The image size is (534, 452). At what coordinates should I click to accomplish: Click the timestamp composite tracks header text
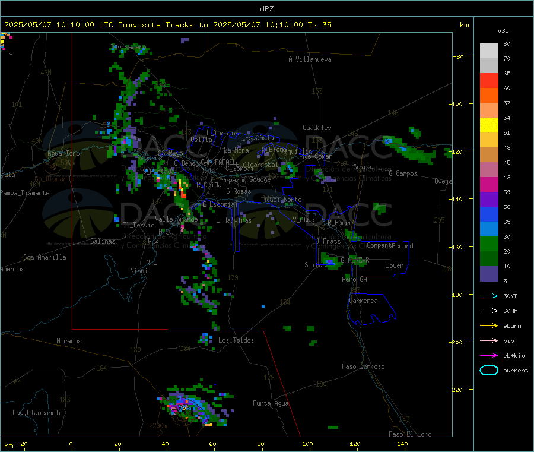(168, 24)
